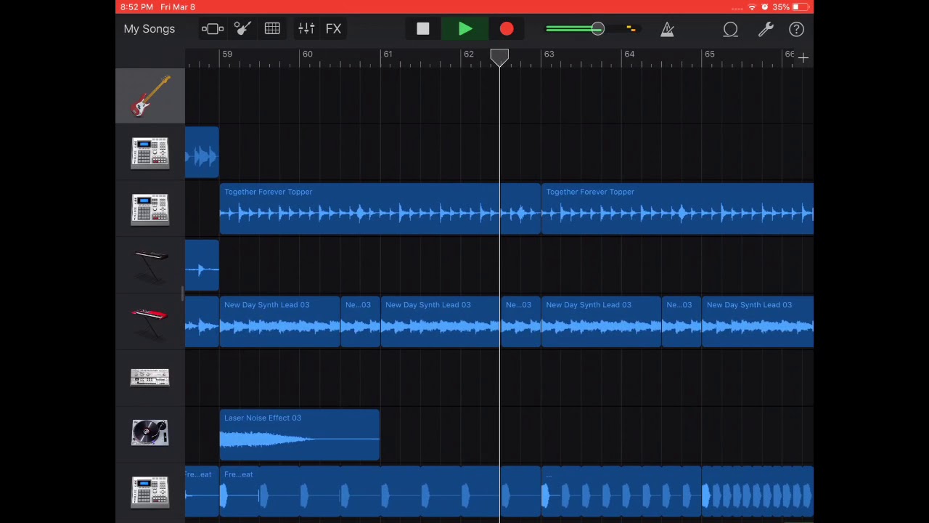Open the My Songs browser
Viewport: 929px width, 523px height.
(x=149, y=29)
